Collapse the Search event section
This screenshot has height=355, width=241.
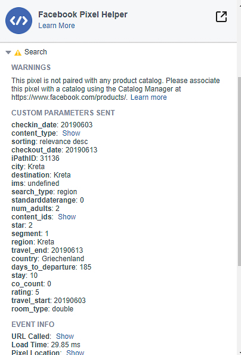[8, 53]
